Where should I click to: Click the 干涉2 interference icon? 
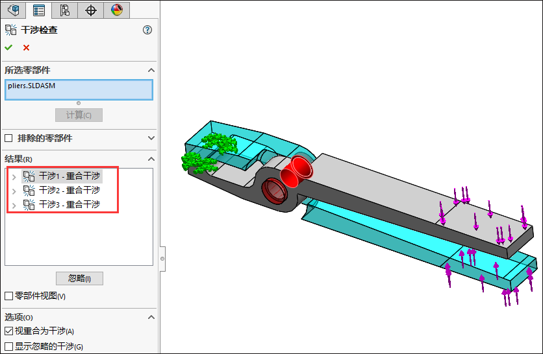pyautogui.click(x=29, y=190)
